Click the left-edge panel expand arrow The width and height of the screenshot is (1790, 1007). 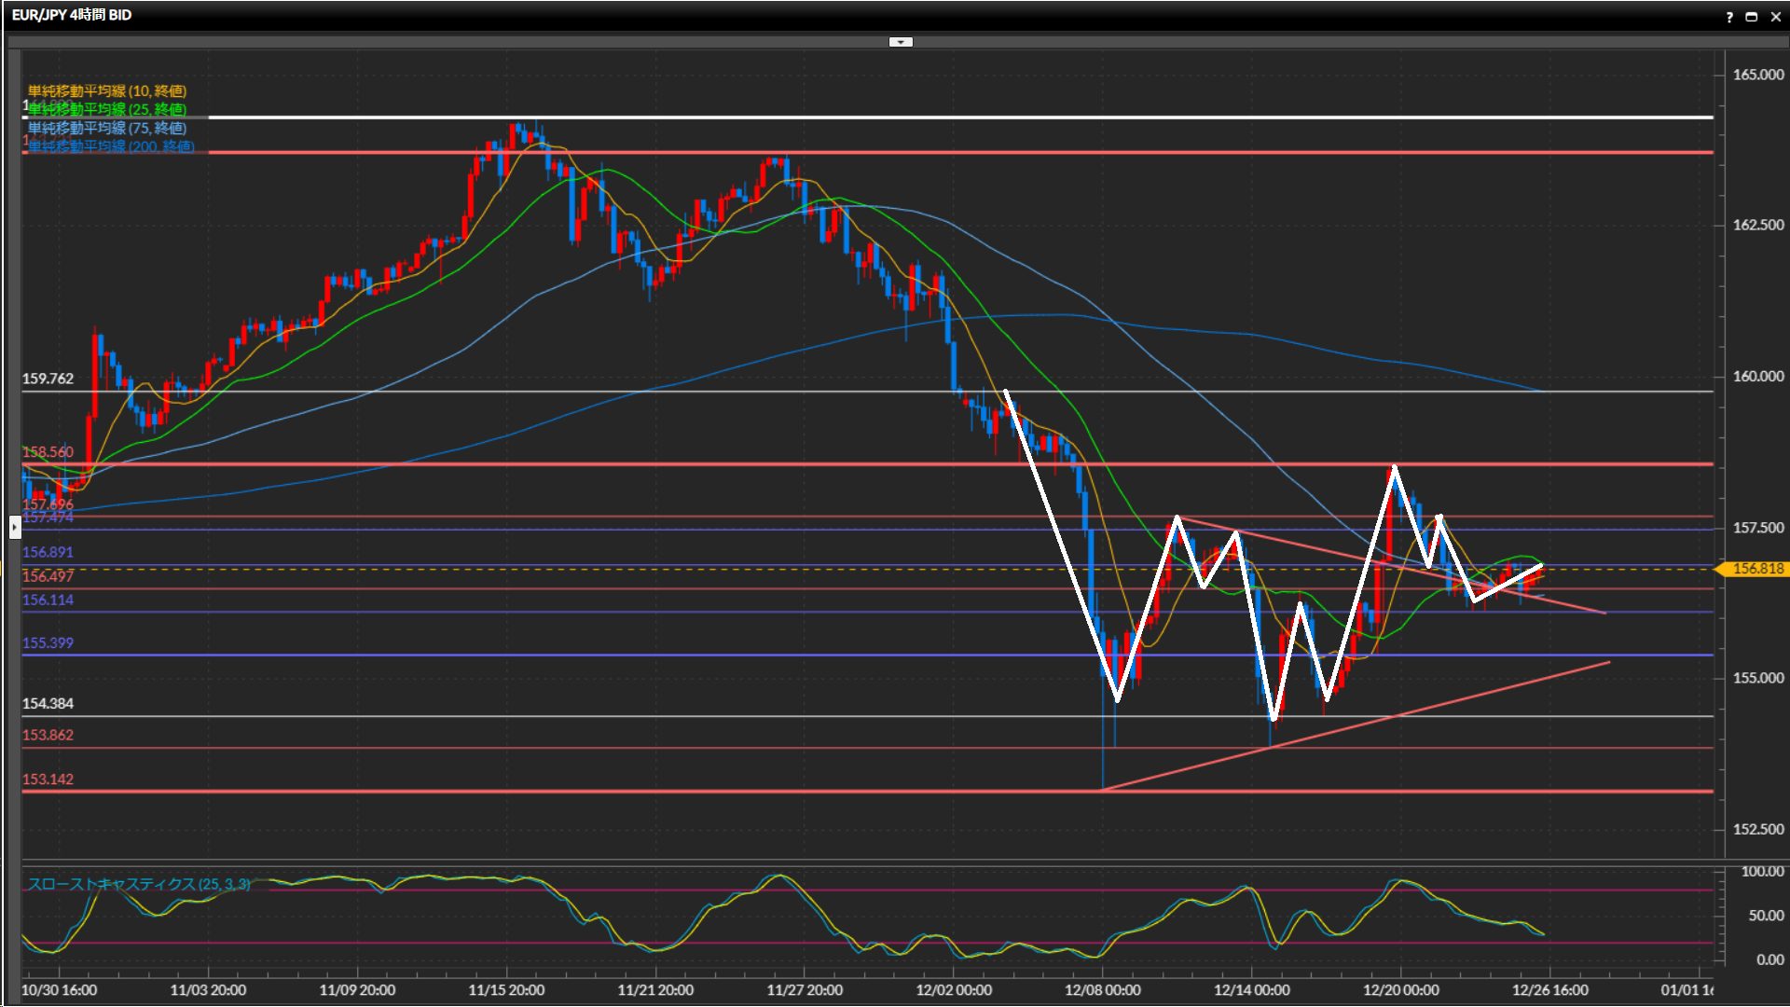[15, 528]
